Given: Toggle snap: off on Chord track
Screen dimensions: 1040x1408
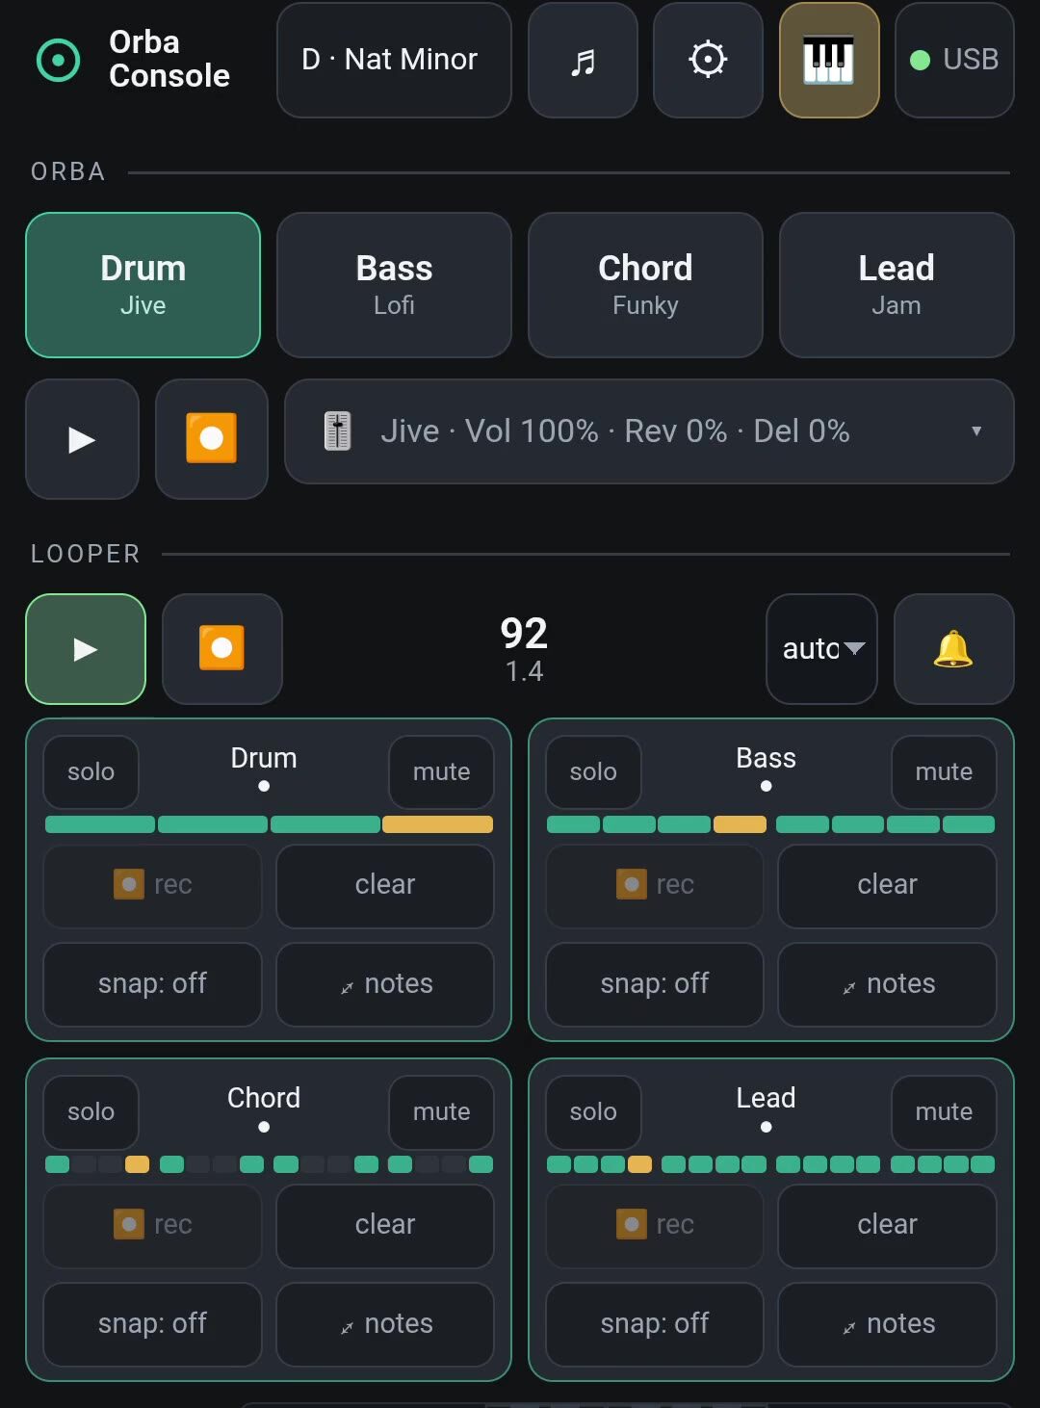Looking at the screenshot, I should coord(153,1324).
